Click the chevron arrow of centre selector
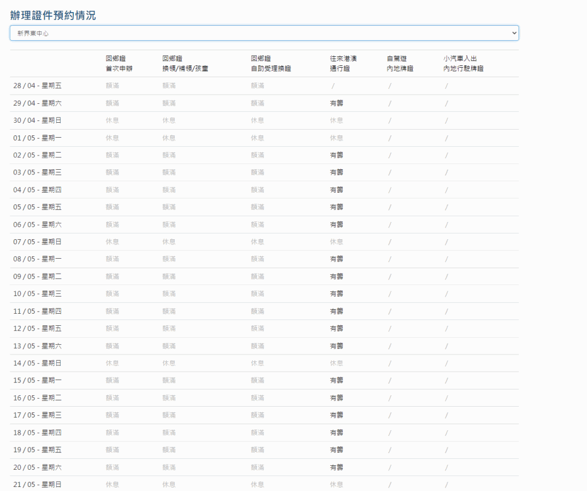587x491 pixels. (x=513, y=33)
